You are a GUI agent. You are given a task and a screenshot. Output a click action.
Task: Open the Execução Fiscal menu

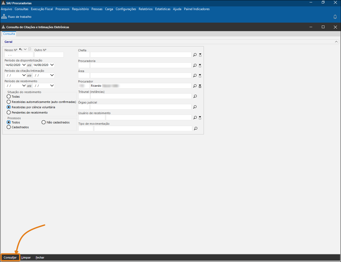42,9
